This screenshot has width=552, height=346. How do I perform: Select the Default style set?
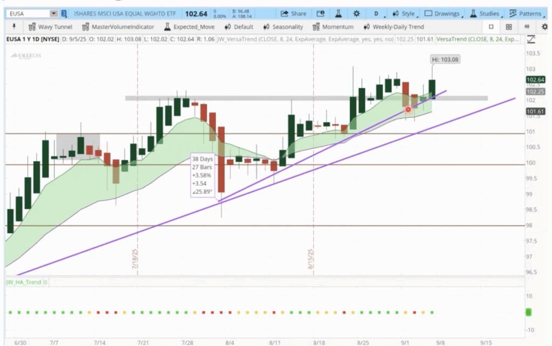pos(239,27)
